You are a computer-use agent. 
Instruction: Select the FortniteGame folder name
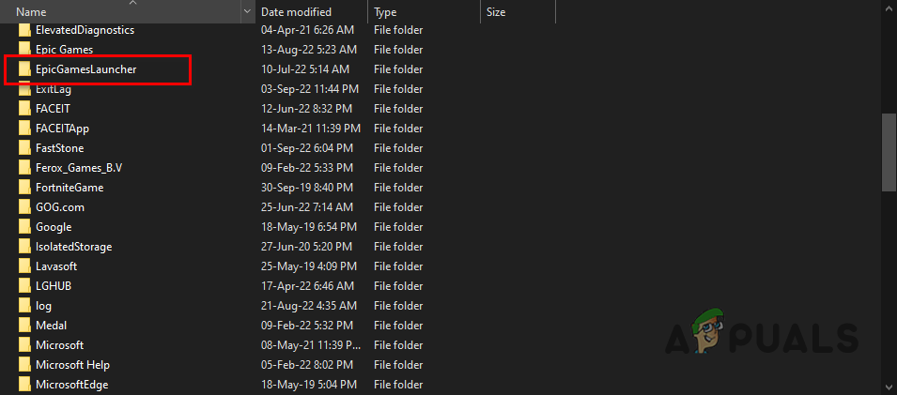[x=70, y=188]
